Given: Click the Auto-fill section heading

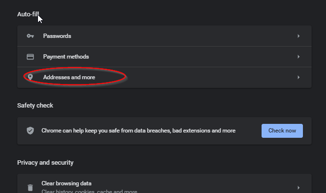Looking at the screenshot, I should (28, 14).
